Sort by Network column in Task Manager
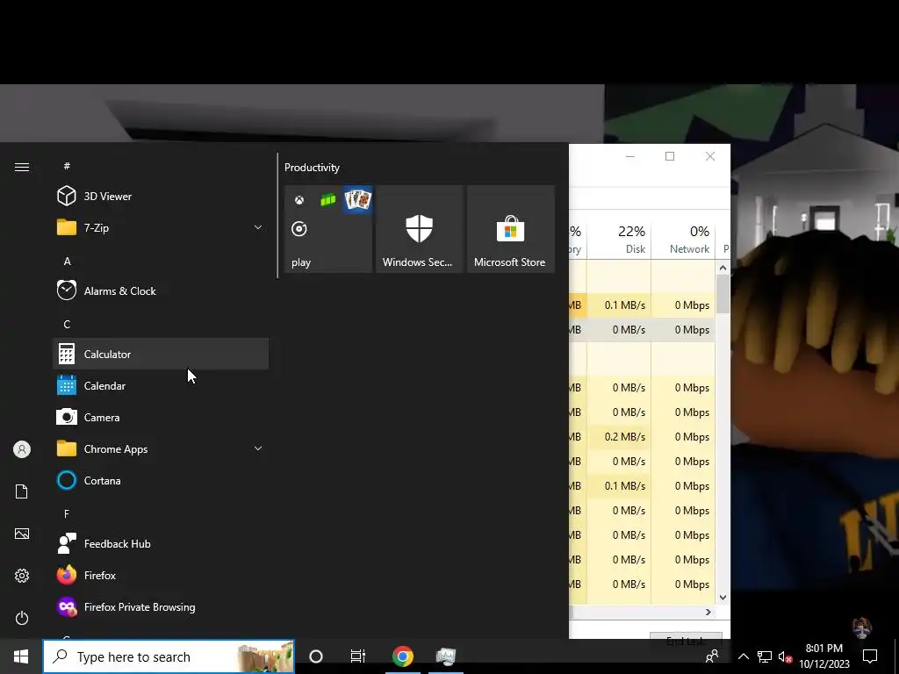Image resolution: width=899 pixels, height=674 pixels. pyautogui.click(x=683, y=239)
